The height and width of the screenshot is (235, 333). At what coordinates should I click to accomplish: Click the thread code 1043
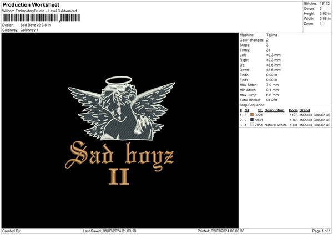(294, 120)
